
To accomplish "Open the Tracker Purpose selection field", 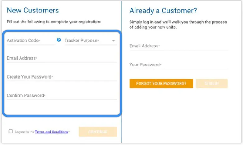I will pos(88,41).
